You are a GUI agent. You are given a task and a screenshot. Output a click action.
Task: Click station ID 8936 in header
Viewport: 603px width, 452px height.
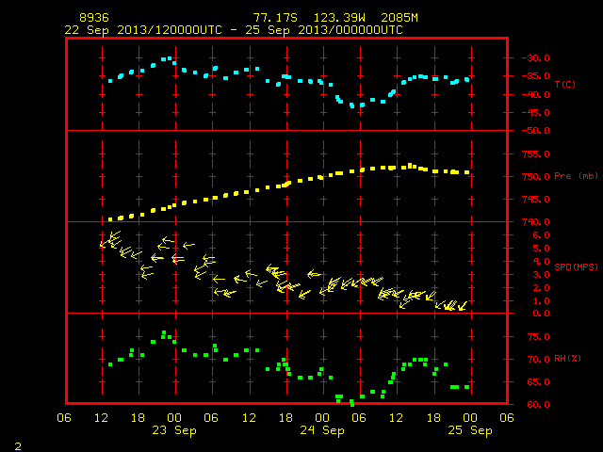tap(94, 18)
